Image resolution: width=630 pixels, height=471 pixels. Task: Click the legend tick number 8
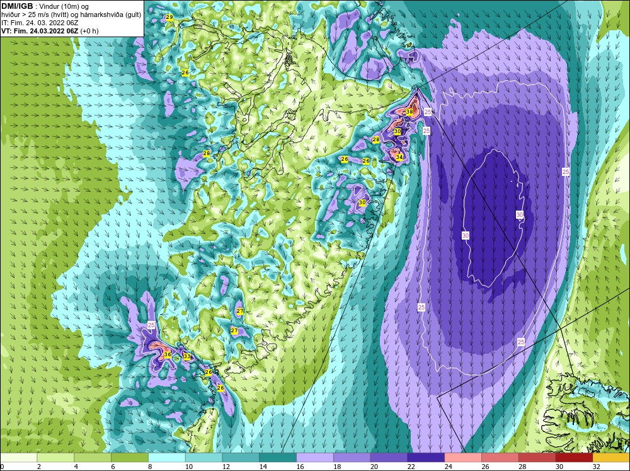pyautogui.click(x=151, y=467)
